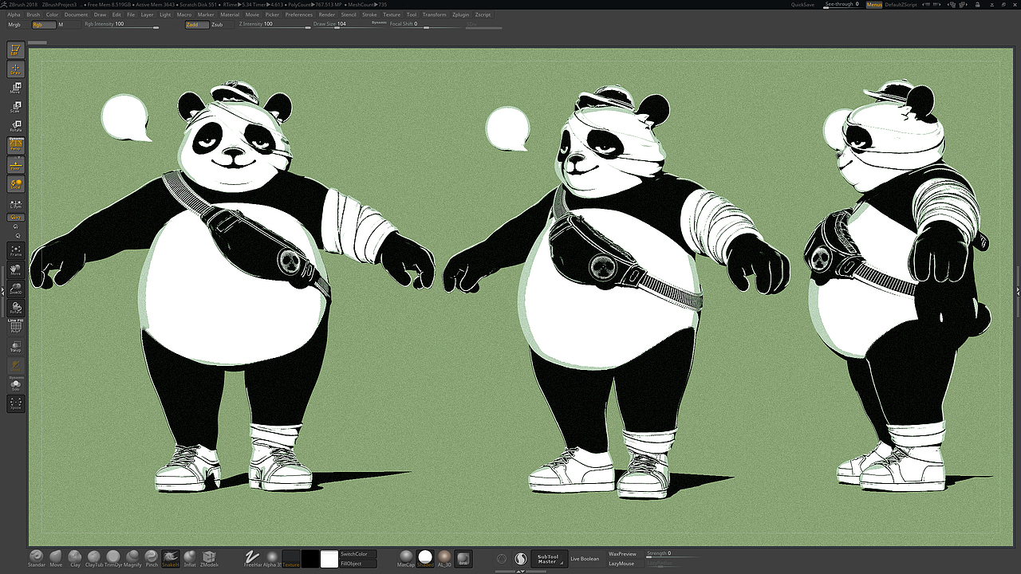Pick the black secondary color swatch
Image resolution: width=1021 pixels, height=574 pixels.
click(310, 559)
